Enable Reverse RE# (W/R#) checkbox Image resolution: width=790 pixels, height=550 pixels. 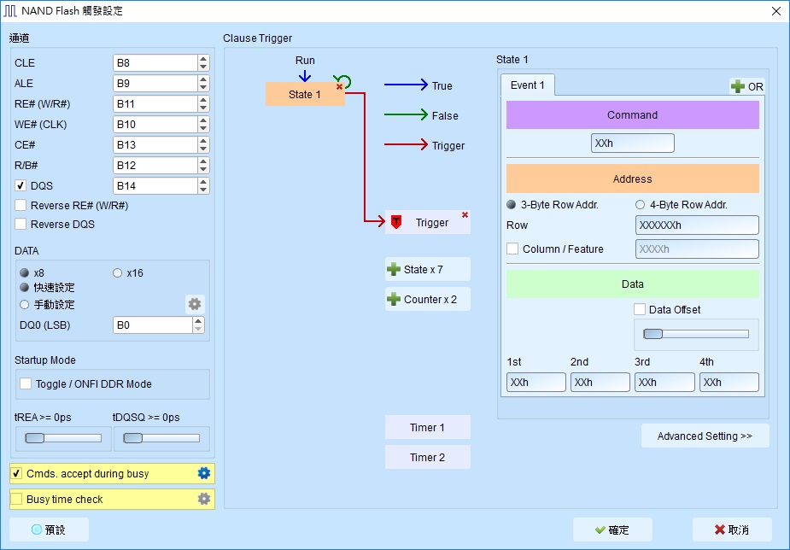pos(20,205)
